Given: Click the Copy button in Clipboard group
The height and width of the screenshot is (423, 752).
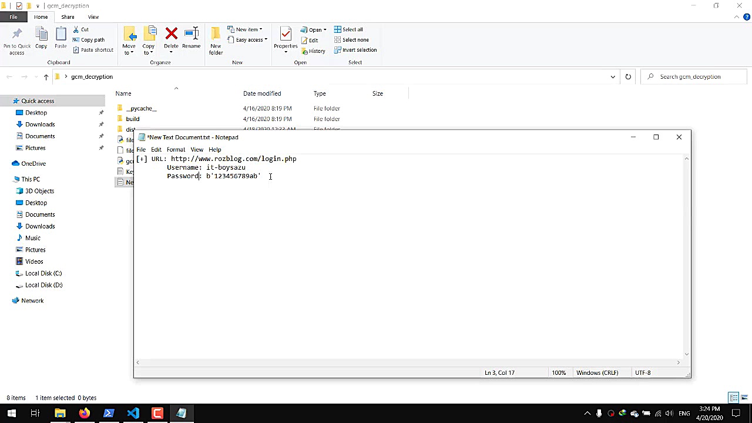Looking at the screenshot, I should 41,39.
